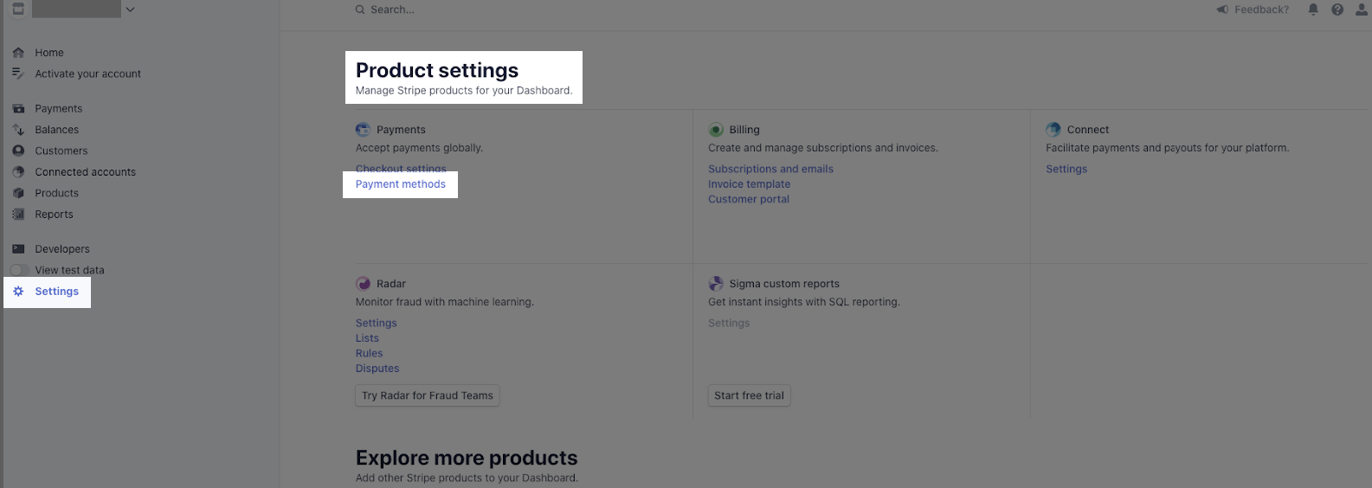
Task: Open the Radar Settings link
Action: [377, 324]
